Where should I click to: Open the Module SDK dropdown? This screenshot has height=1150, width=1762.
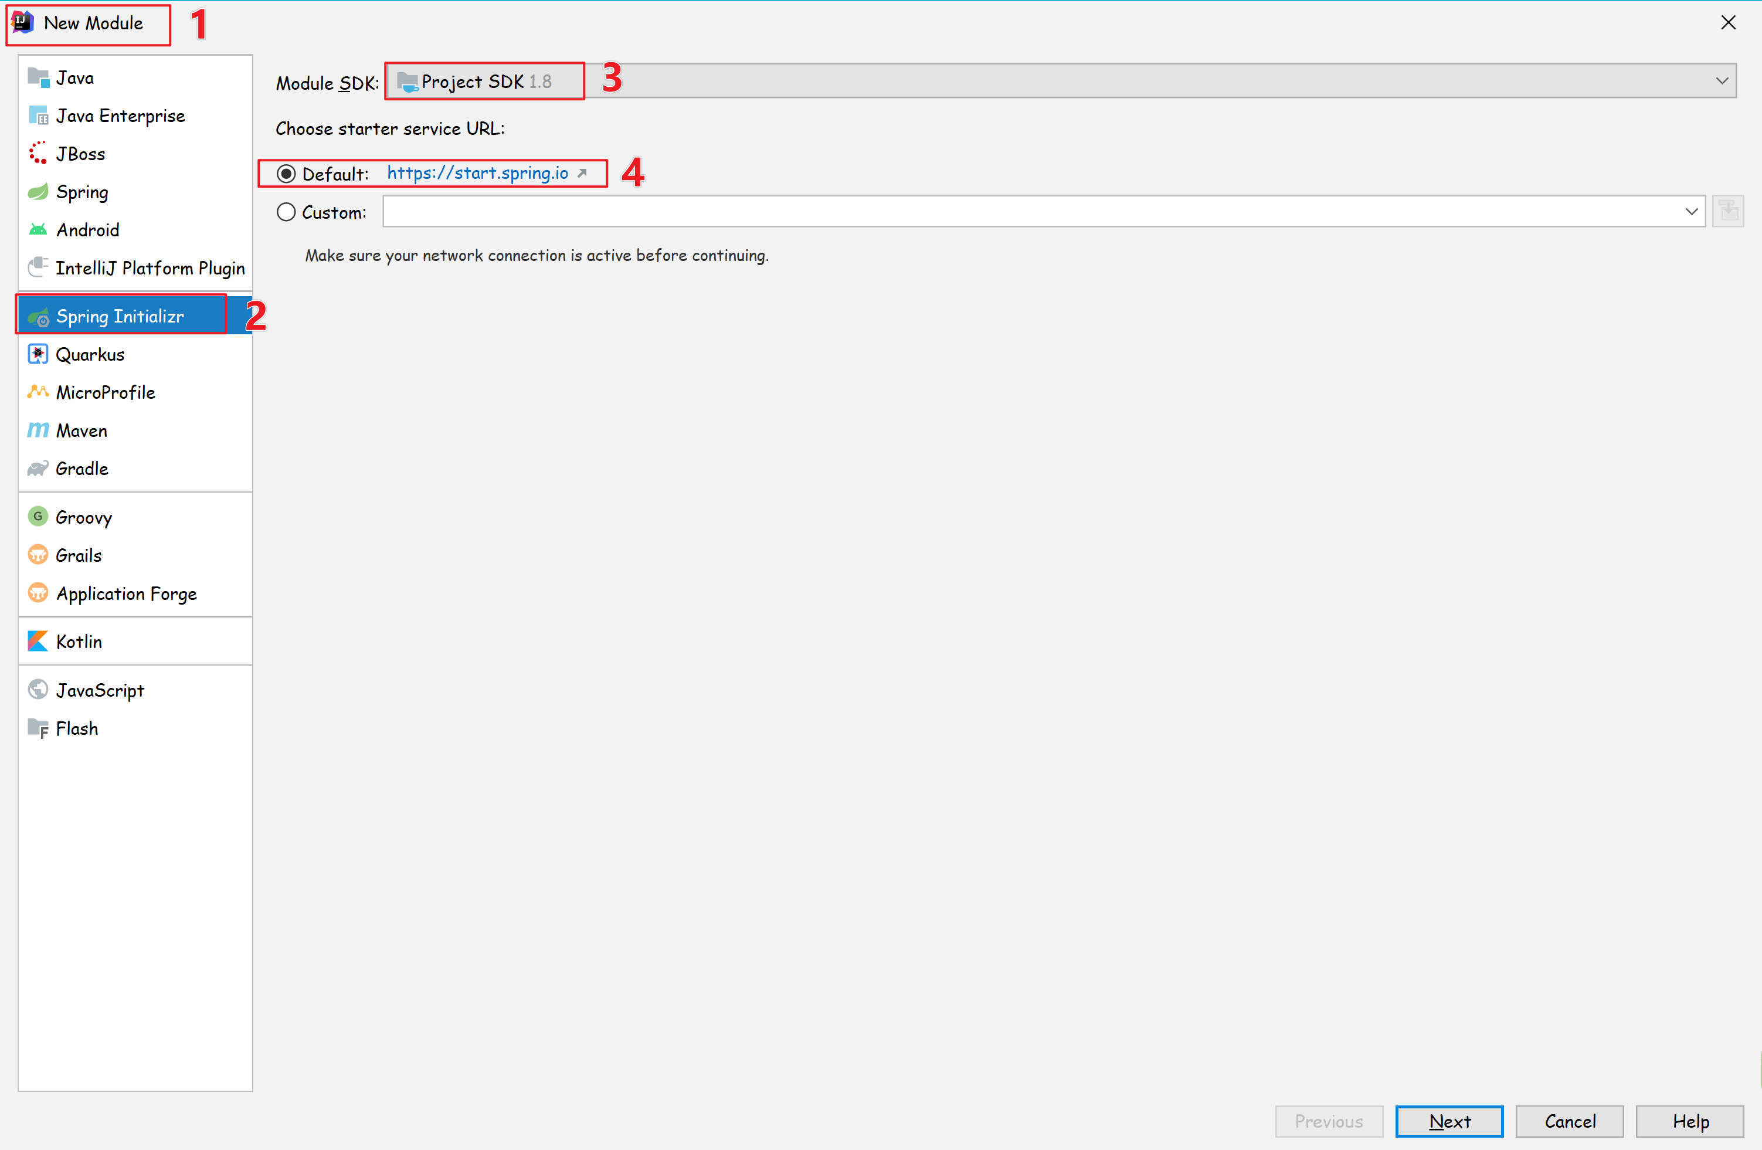pos(1722,81)
